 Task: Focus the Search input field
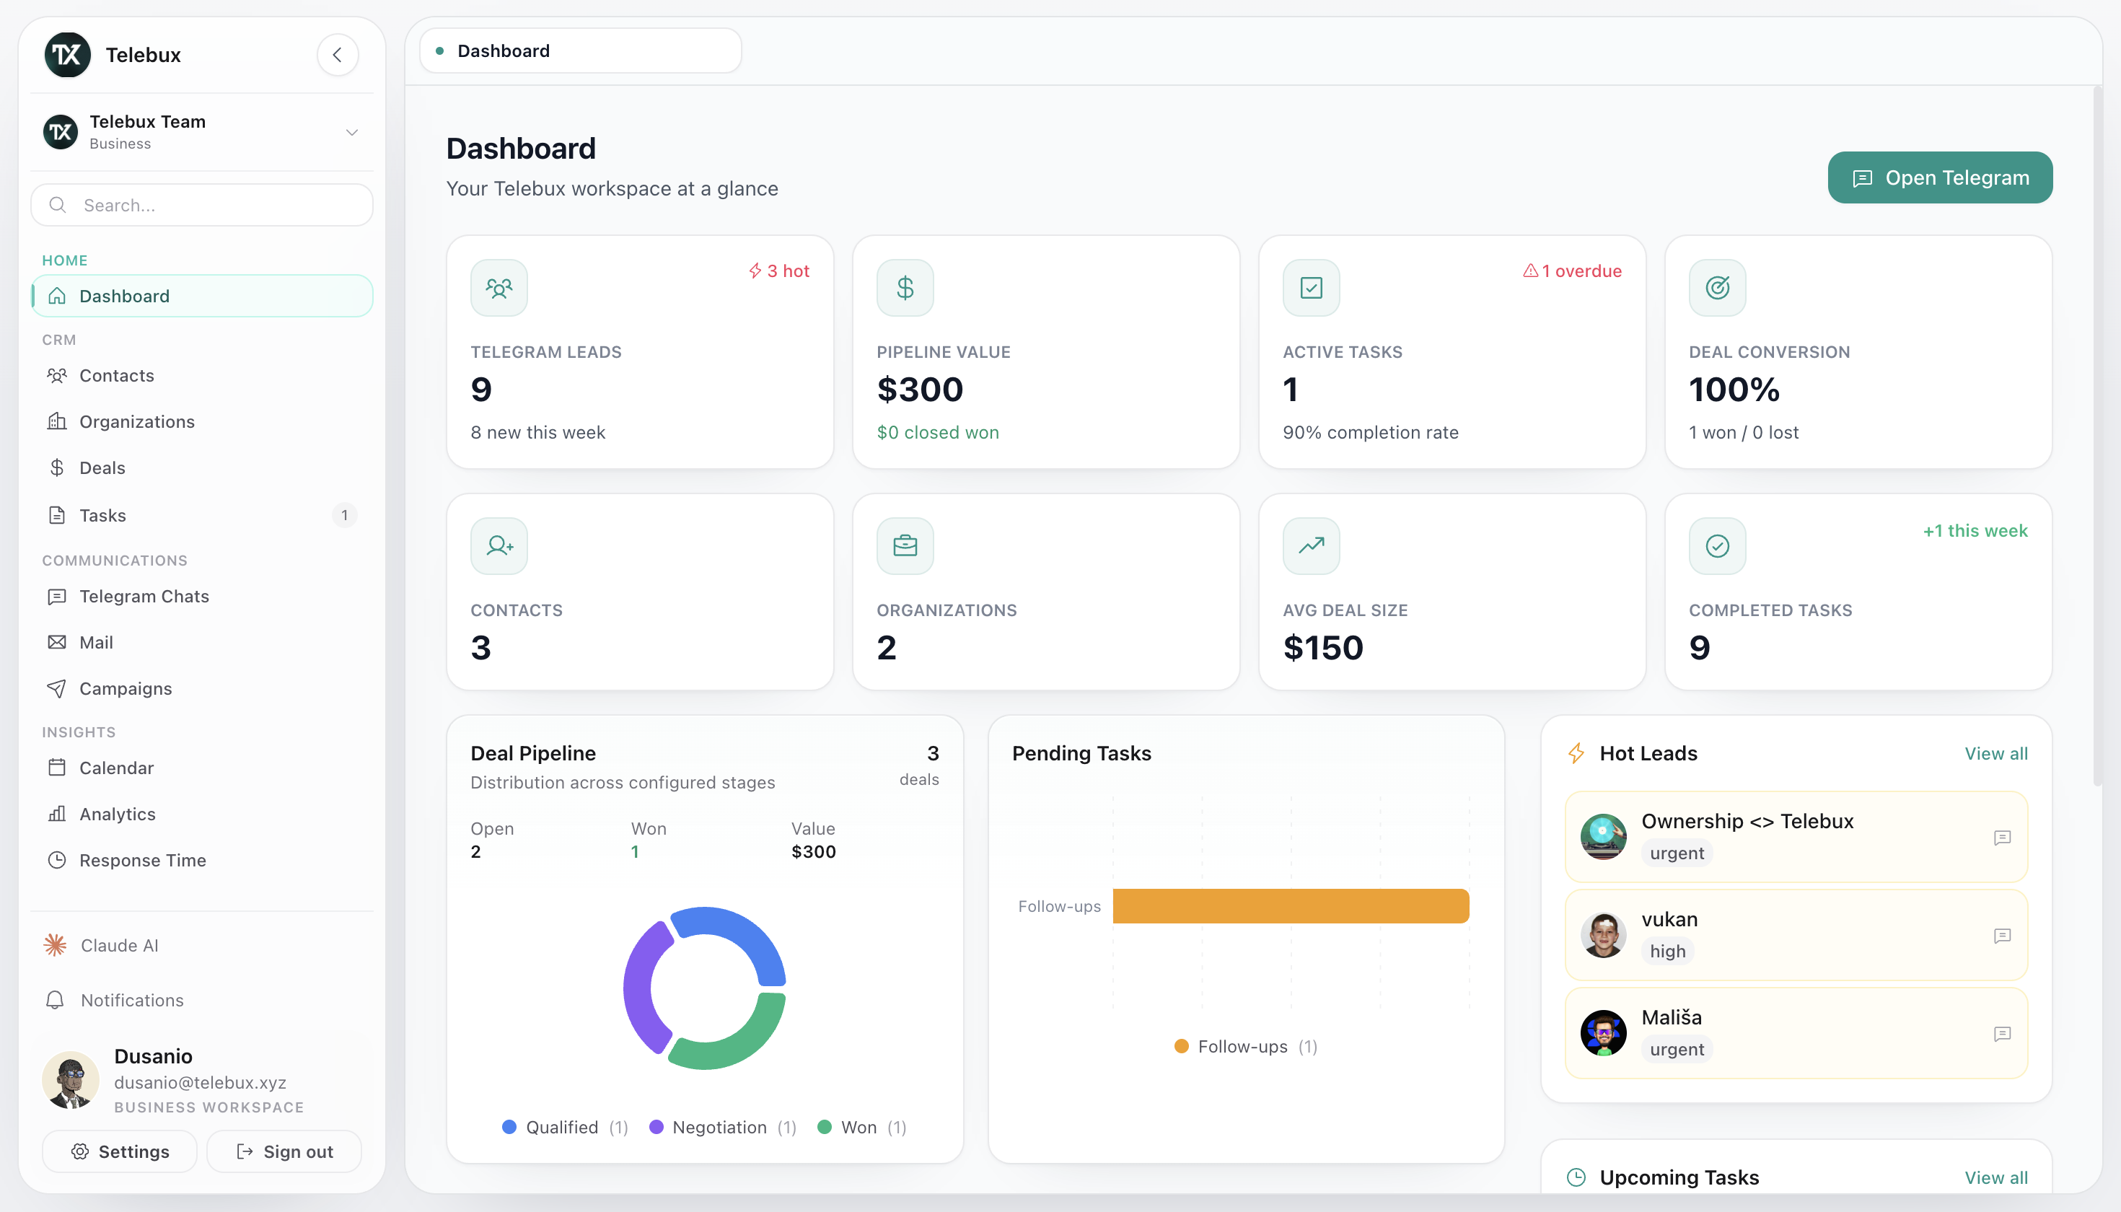(x=202, y=205)
